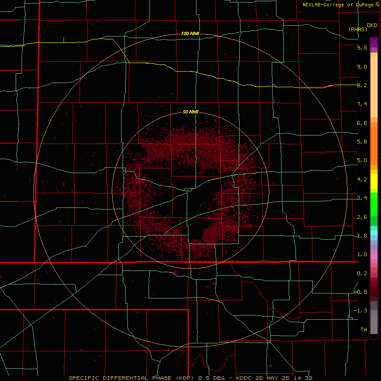Click the 9.8 scale value
This screenshot has width=381, height=381.
[362, 47]
